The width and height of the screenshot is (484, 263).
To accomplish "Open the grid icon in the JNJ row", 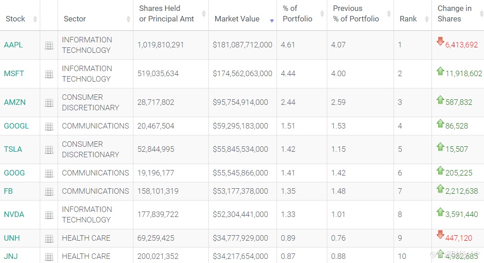I will click(49, 257).
